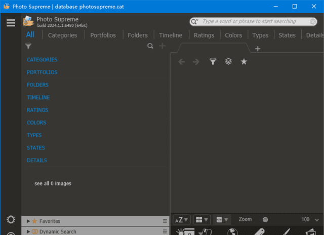Screen dimensions: 324x235
Task: Open the CATEGORIES link in the catalog list
Action: tap(42, 60)
